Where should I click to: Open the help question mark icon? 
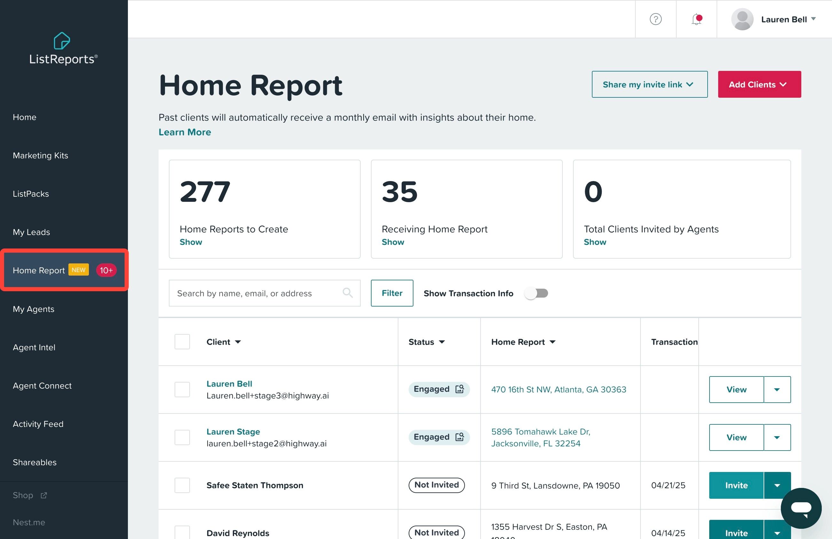pos(655,19)
